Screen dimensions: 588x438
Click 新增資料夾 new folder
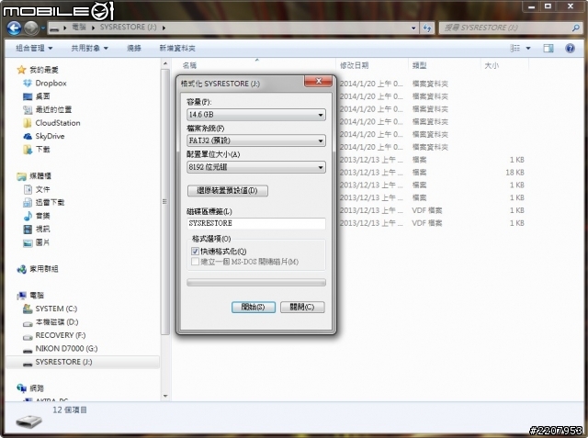point(177,48)
